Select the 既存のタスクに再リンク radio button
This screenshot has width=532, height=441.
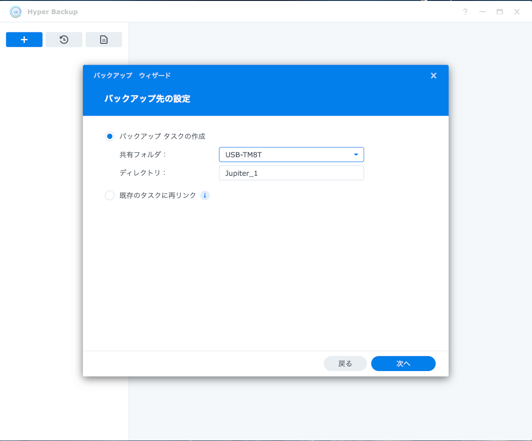pyautogui.click(x=110, y=195)
